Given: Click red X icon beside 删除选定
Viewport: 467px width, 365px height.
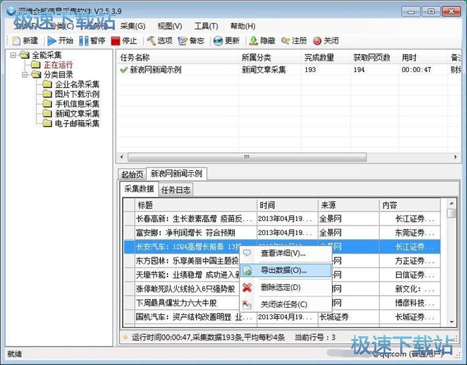Looking at the screenshot, I should coord(247,288).
